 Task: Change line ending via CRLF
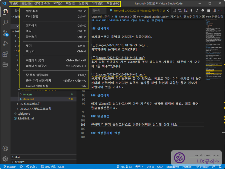tap(160, 166)
